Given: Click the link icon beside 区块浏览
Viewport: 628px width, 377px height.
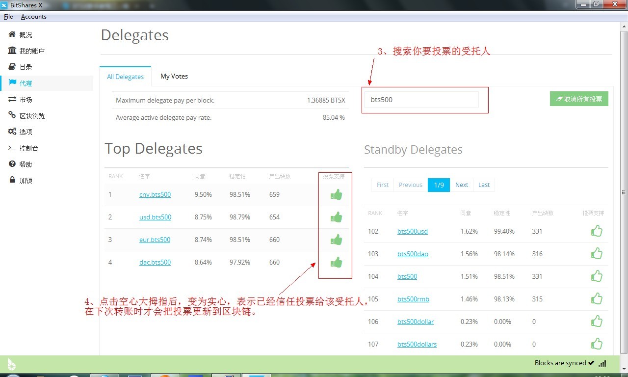Looking at the screenshot, I should click(12, 115).
